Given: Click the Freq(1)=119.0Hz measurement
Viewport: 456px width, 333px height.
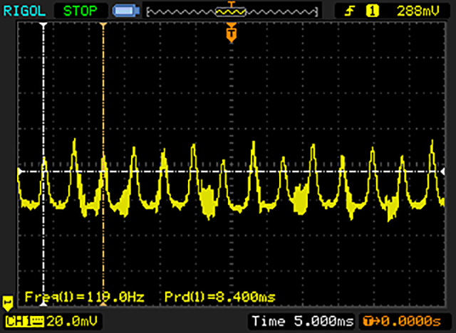Looking at the screenshot, I should pos(84,296).
